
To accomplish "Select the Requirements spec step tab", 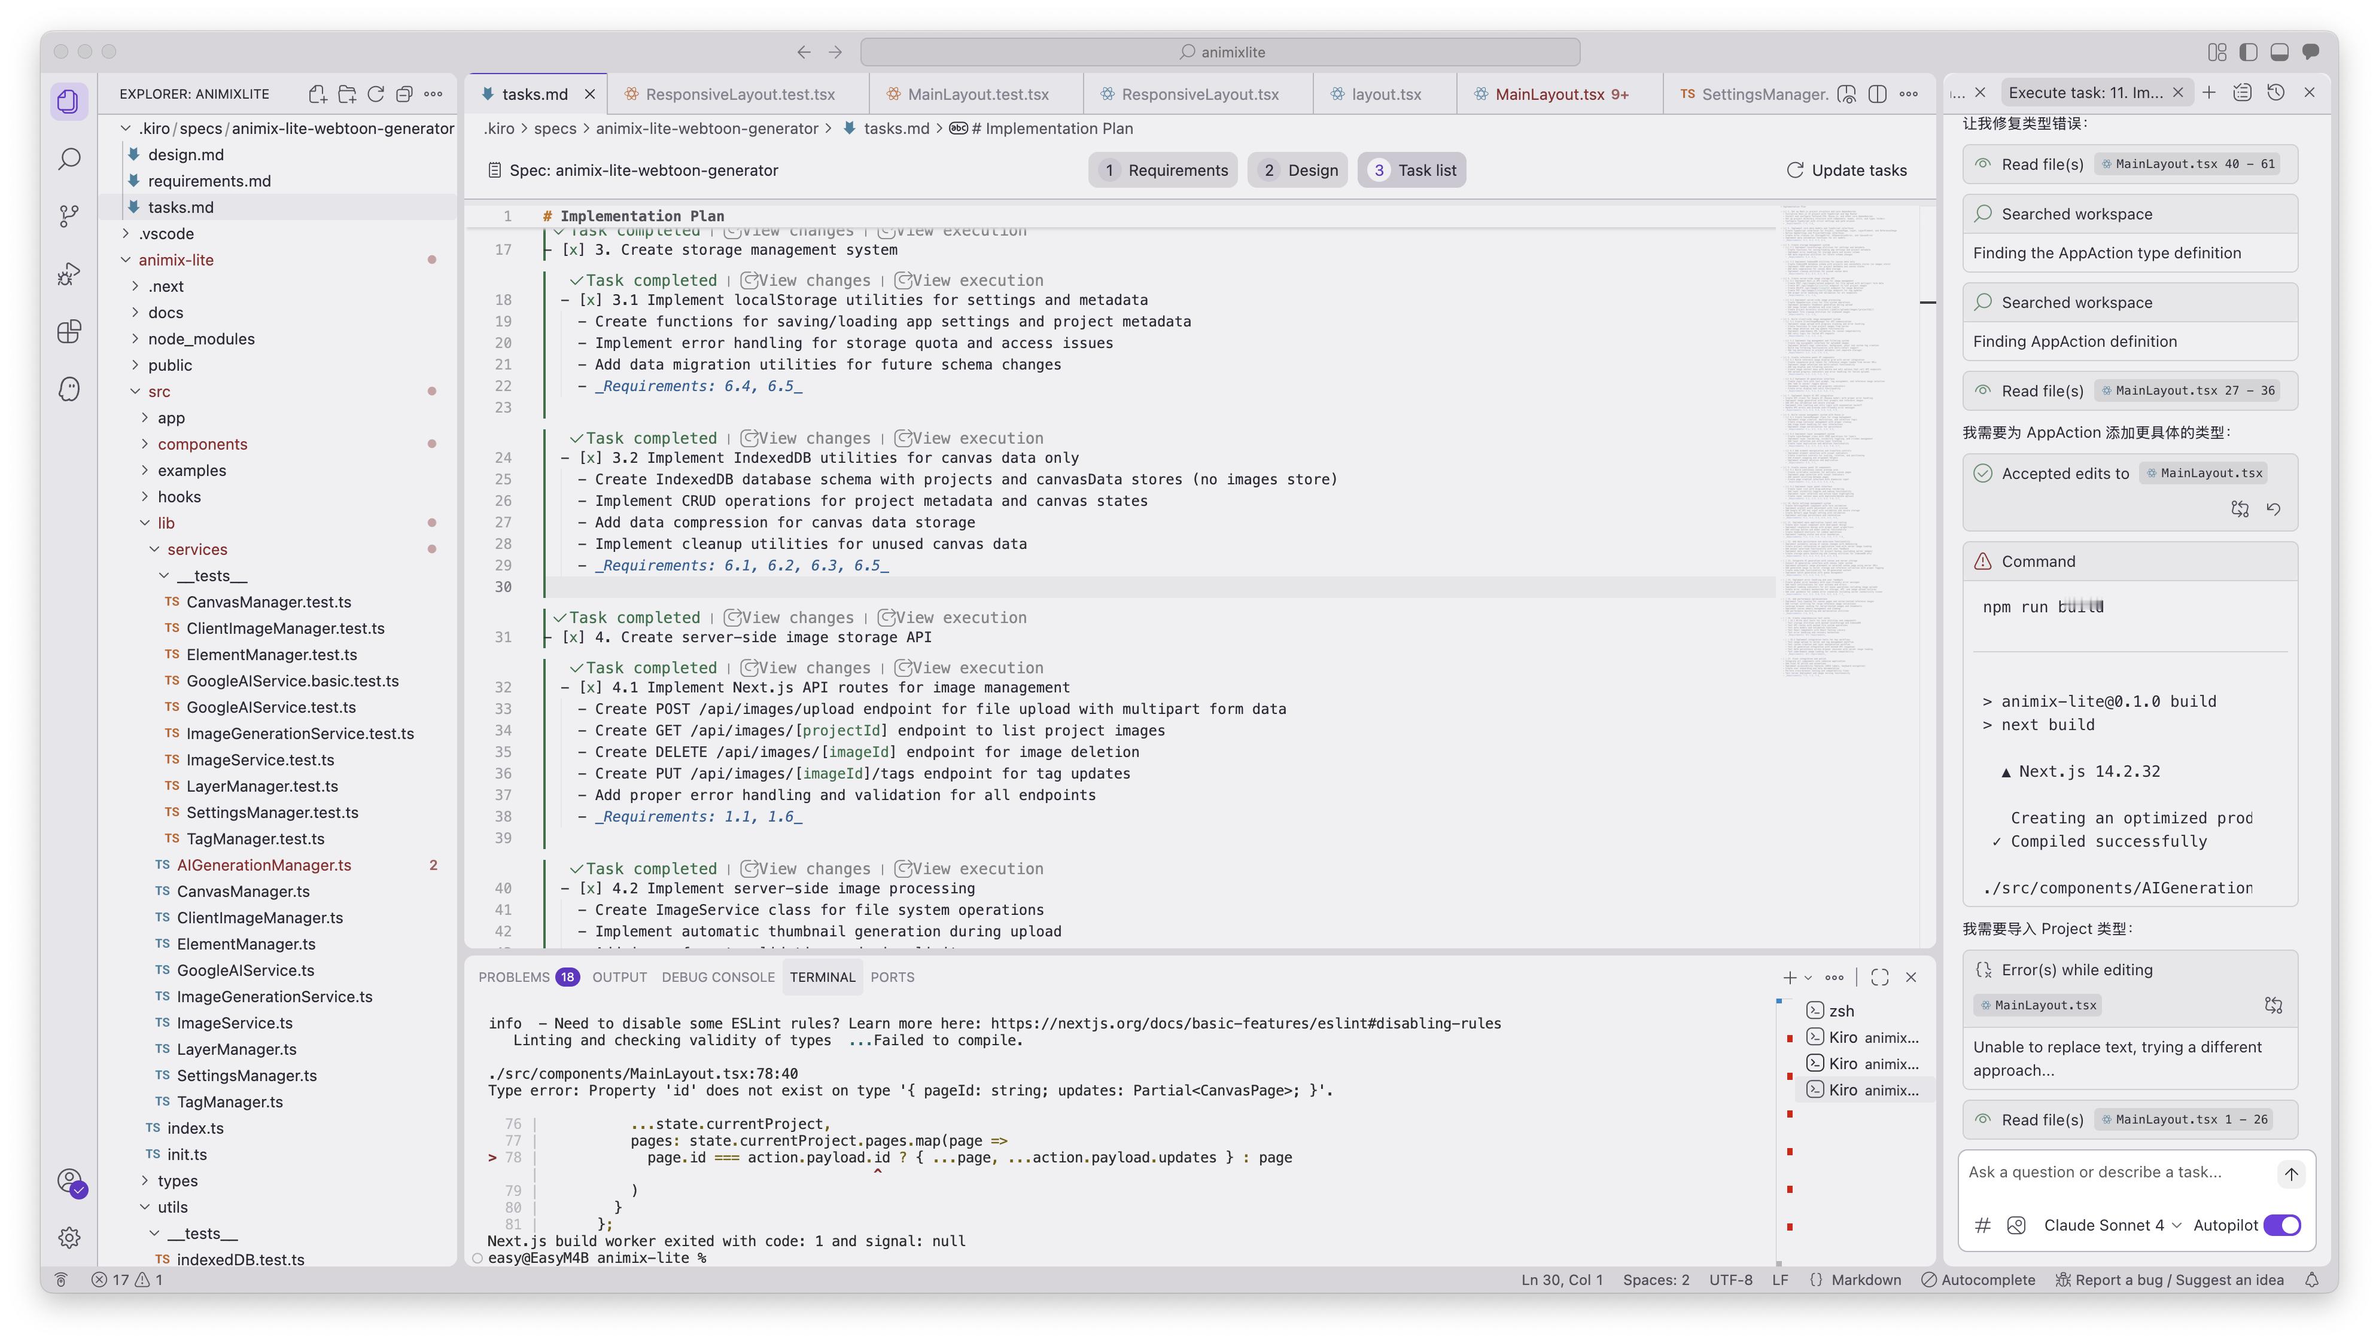I will point(1163,170).
